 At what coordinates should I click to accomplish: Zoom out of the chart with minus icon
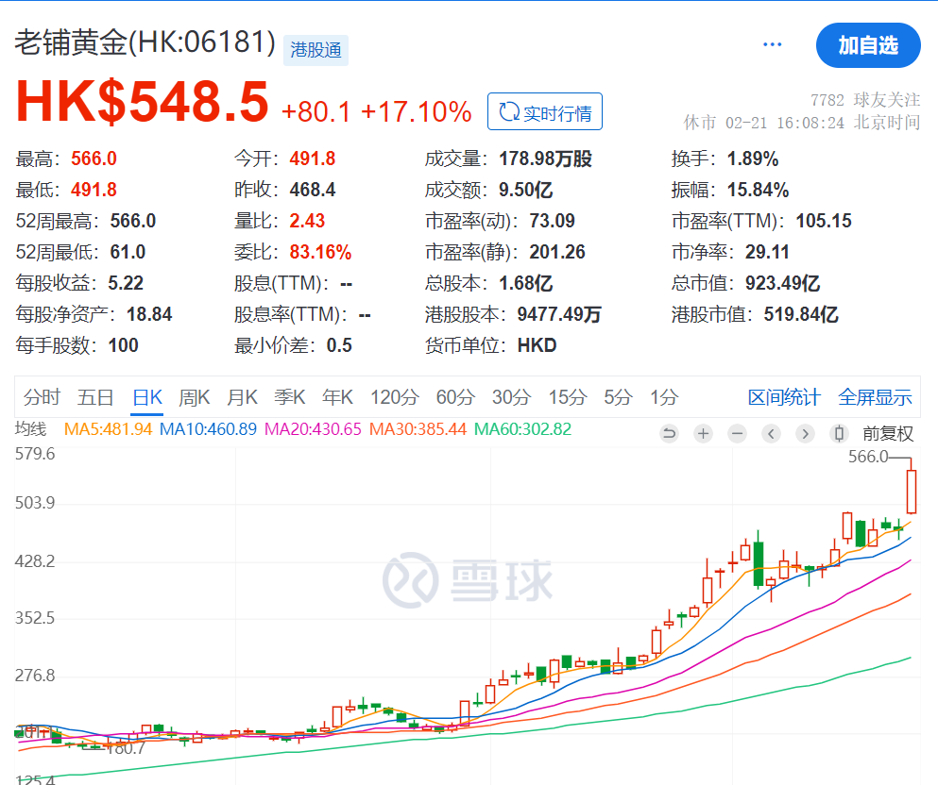click(x=737, y=433)
